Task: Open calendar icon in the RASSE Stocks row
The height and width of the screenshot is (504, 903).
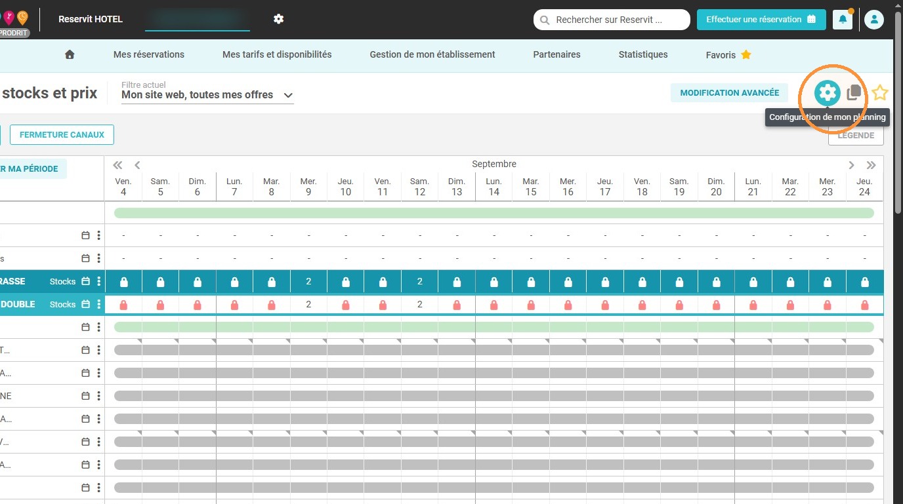Action: (x=85, y=281)
